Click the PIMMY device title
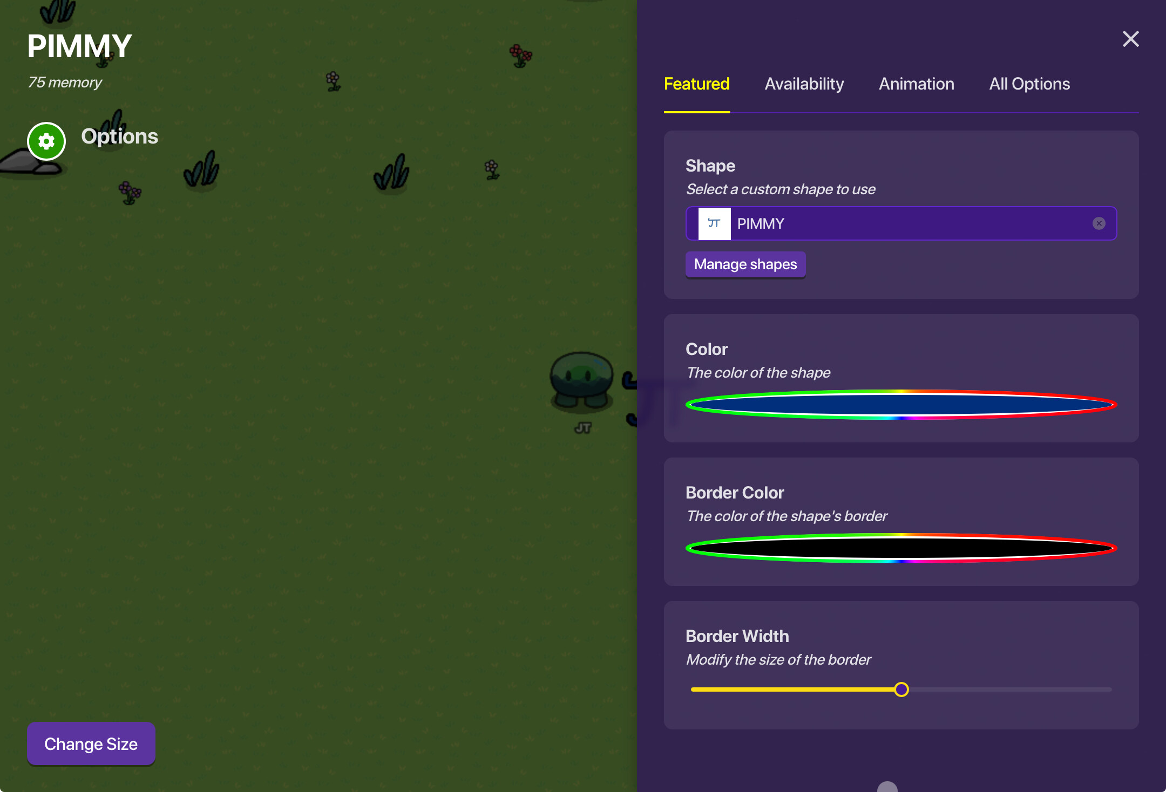The image size is (1166, 792). pos(80,46)
